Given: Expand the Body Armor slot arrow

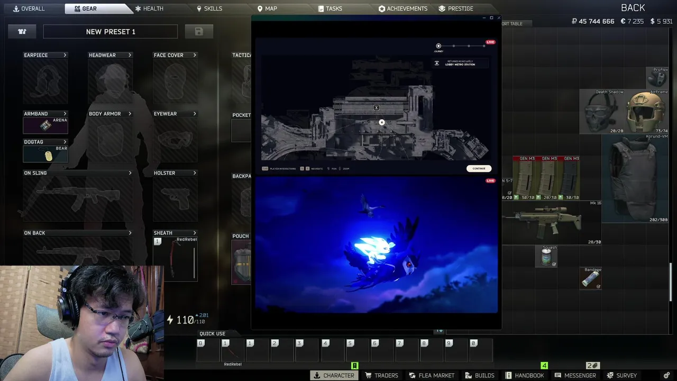Looking at the screenshot, I should click(x=130, y=114).
